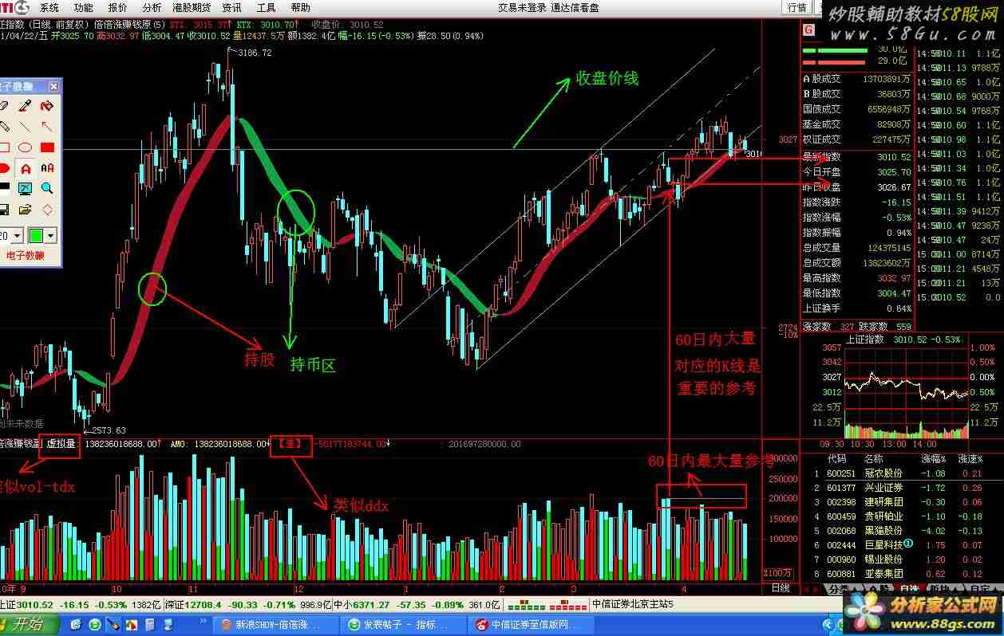Select the 亚泰集团 row in stock list
Screen dimensions: 1004x636
(x=902, y=574)
